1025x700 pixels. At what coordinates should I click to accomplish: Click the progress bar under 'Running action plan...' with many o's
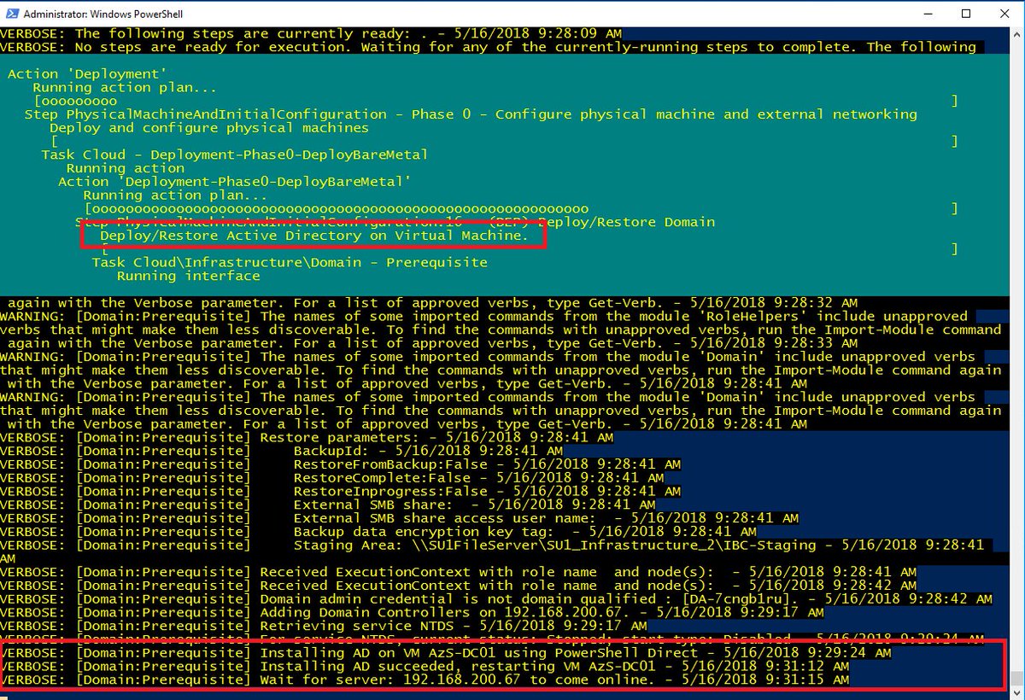point(521,208)
